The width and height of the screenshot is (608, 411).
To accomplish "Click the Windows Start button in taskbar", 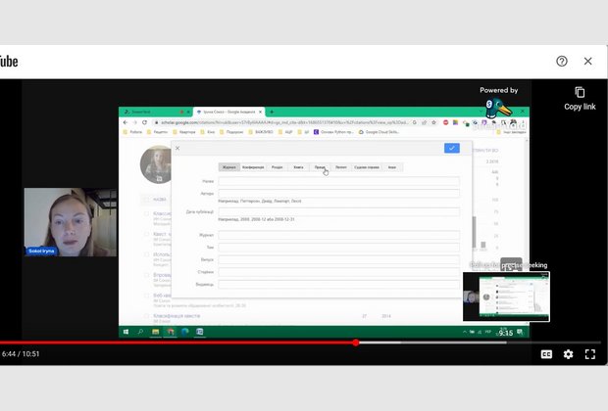I will click(x=126, y=332).
